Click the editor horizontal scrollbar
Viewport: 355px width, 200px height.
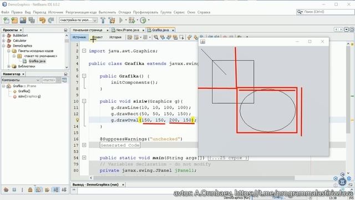pos(194,178)
